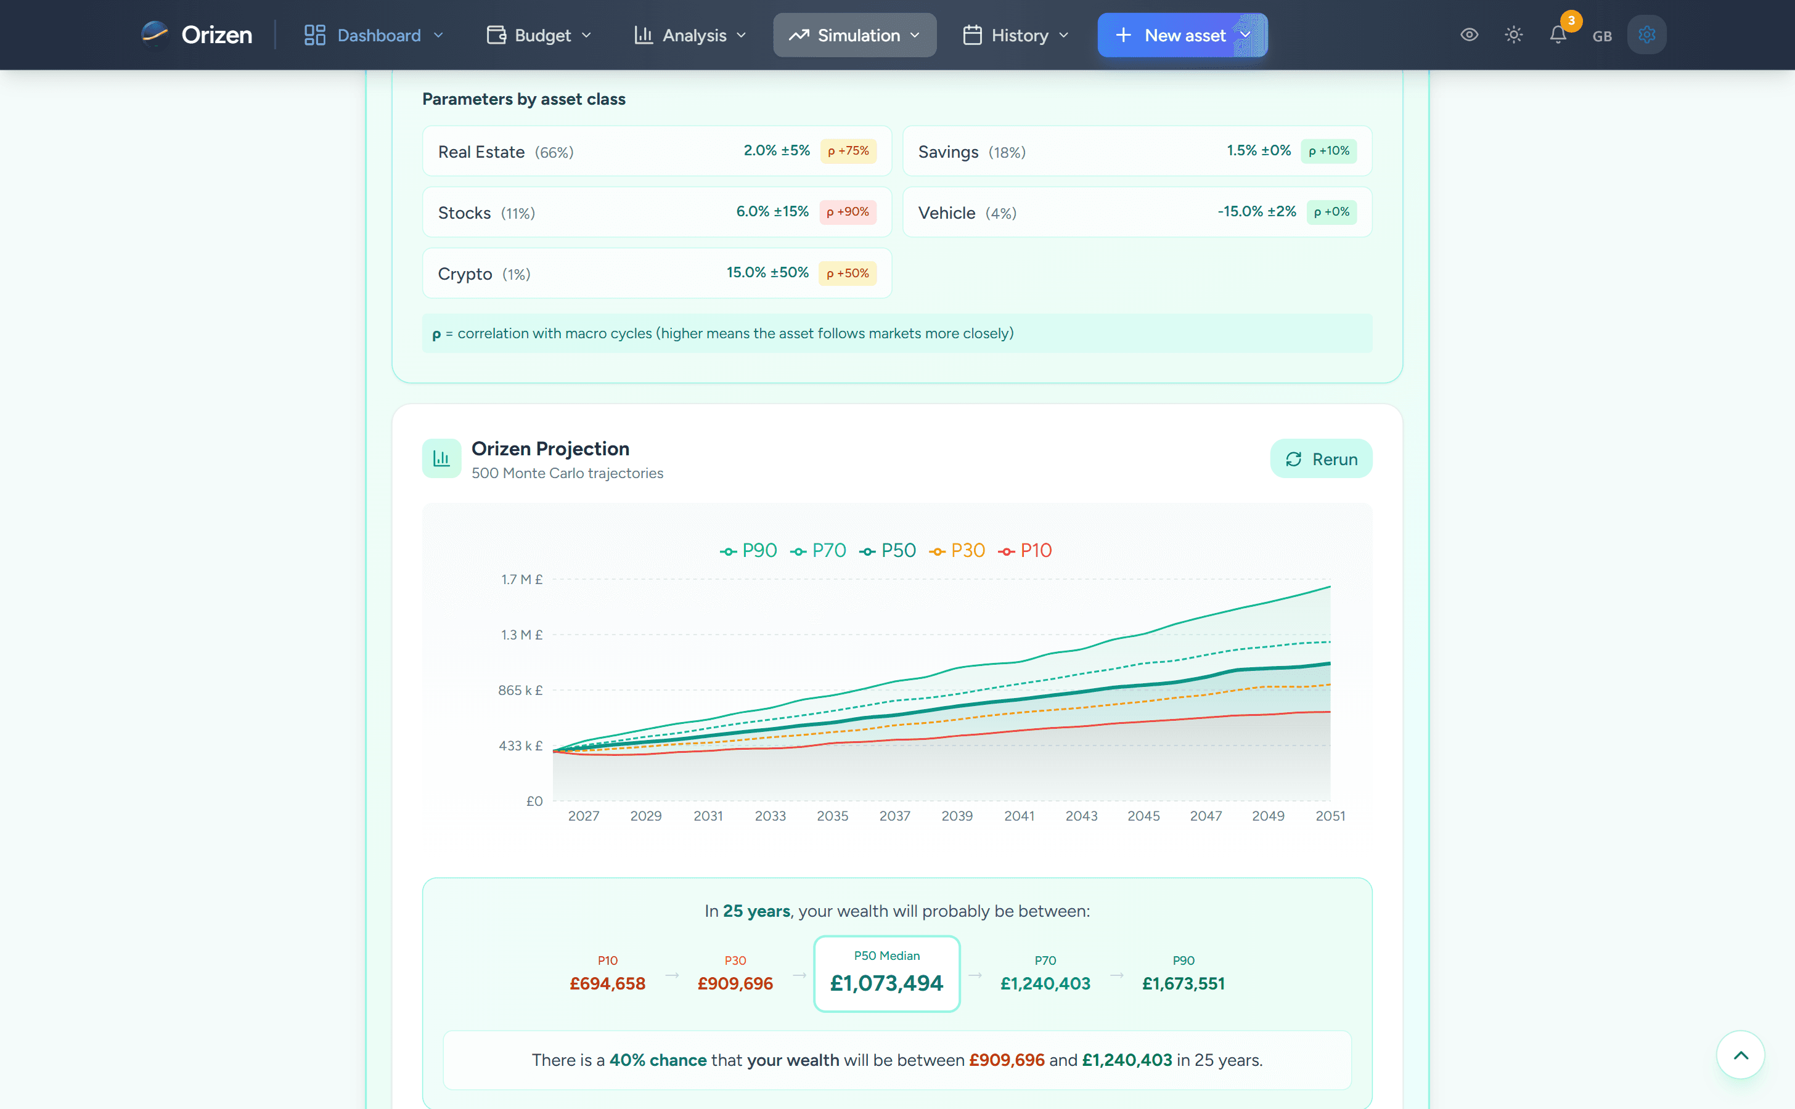Click the Orizen Projection heading

550,448
